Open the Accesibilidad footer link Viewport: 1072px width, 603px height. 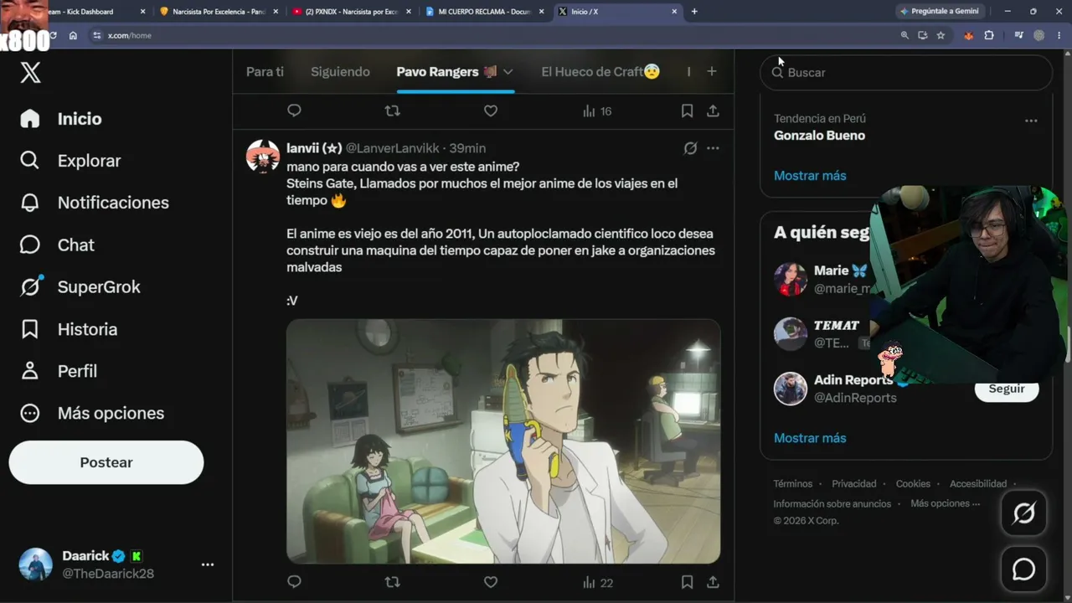[978, 484]
